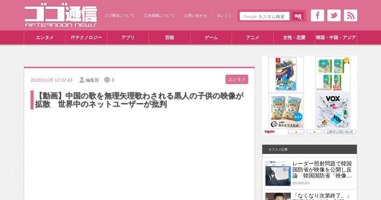Open the ゲーム navigation tab
The image size is (381, 200).
[x=211, y=37]
